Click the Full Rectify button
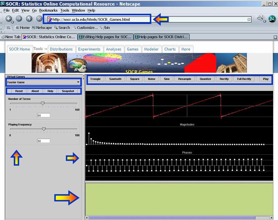The image size is (278, 220). click(x=244, y=79)
